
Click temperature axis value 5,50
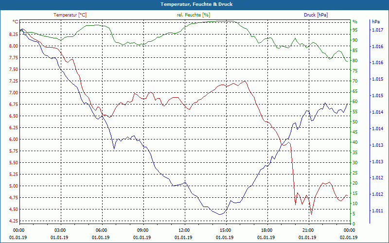click(x=14, y=163)
